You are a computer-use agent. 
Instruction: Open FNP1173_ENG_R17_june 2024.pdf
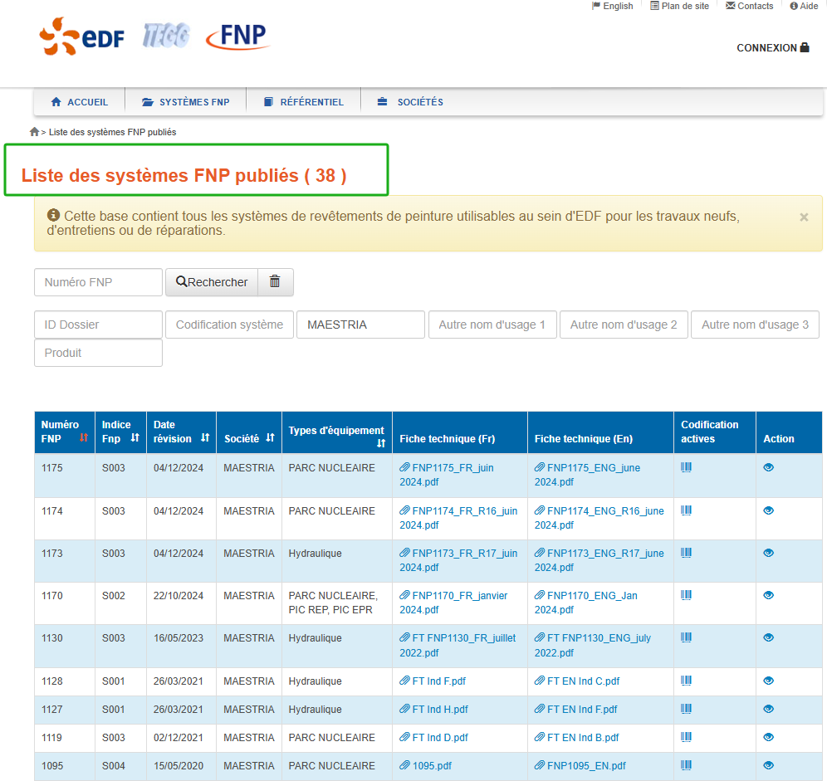click(599, 560)
